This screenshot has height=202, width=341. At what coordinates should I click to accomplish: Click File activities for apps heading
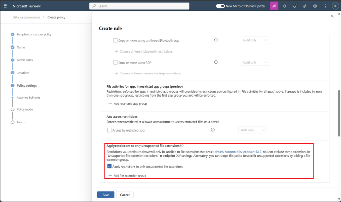pyautogui.click(x=145, y=86)
